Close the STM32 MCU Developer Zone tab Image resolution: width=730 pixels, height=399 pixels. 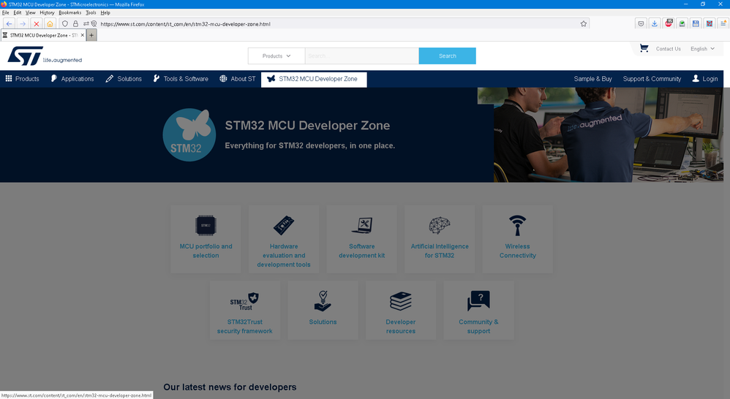(83, 35)
